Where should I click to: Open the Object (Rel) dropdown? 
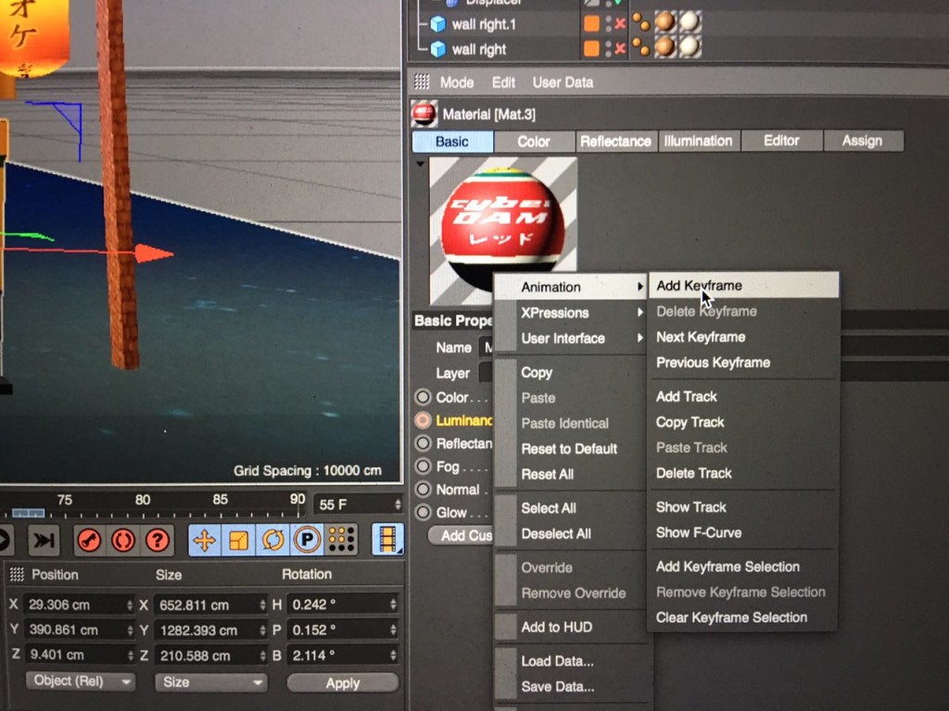80,681
